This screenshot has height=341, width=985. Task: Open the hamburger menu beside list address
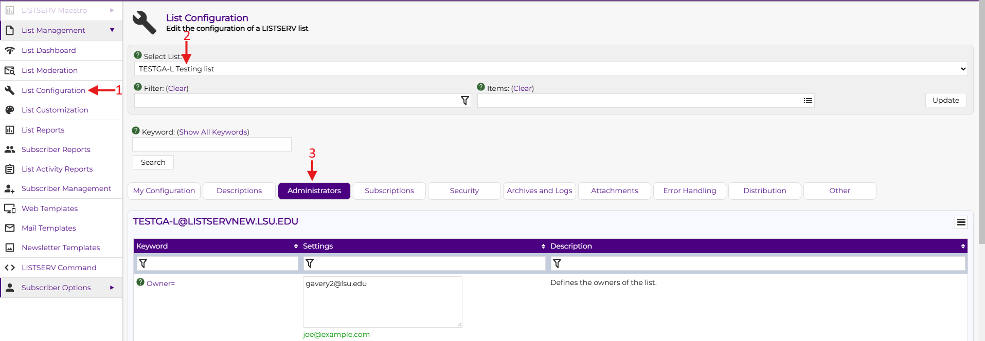(x=961, y=222)
